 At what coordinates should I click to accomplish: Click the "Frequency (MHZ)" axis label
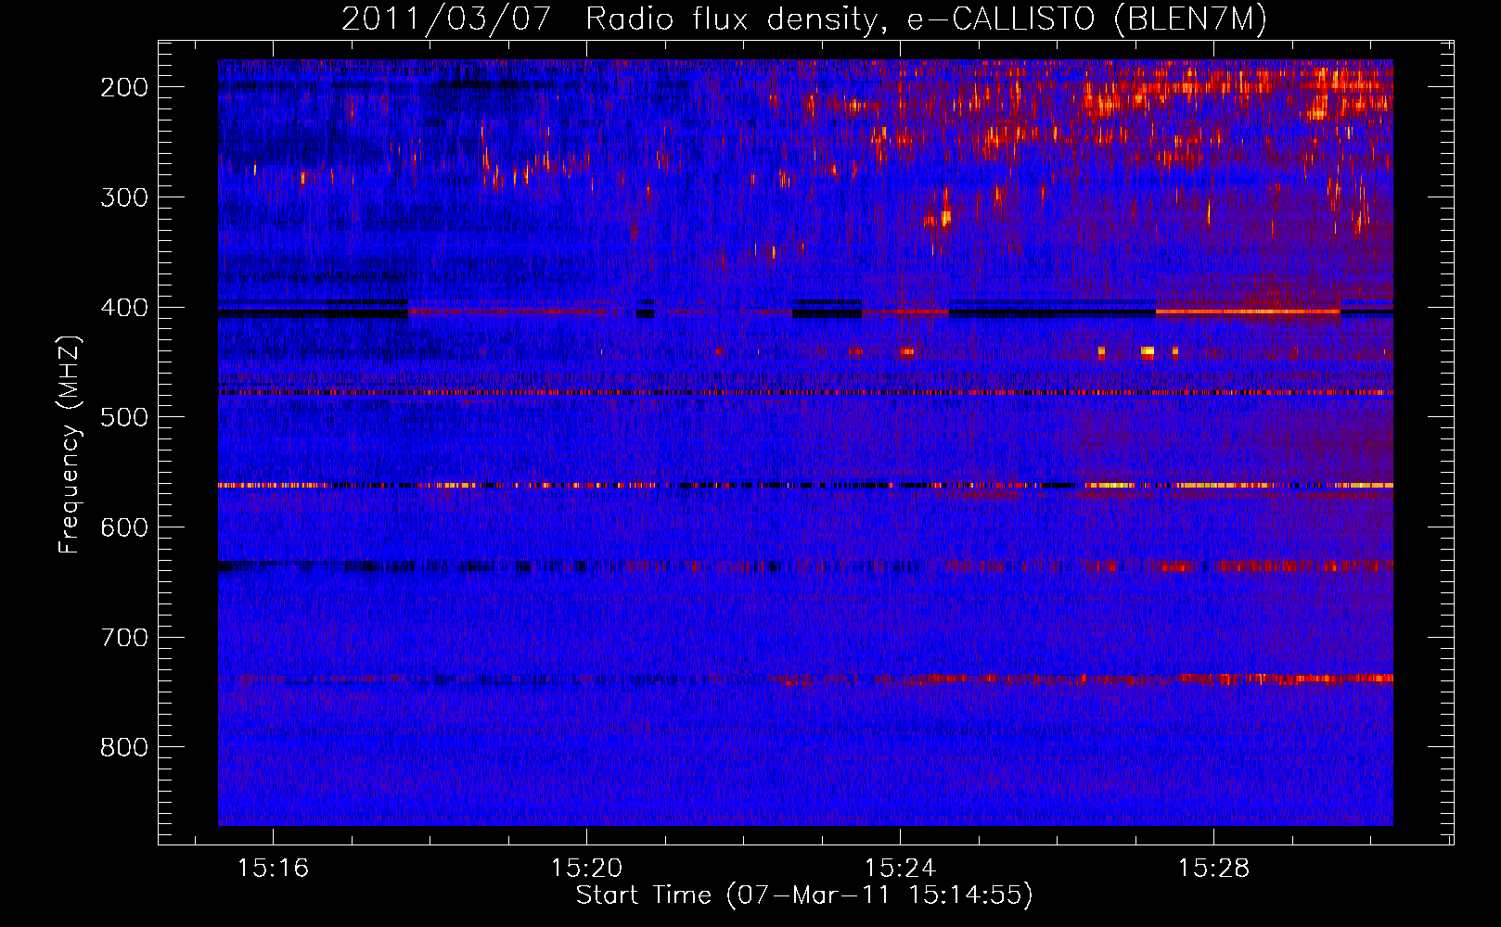tap(70, 444)
